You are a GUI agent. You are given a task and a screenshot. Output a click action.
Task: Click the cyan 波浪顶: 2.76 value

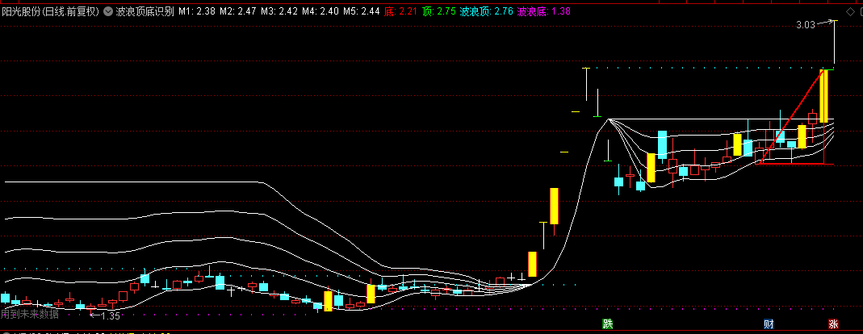tap(487, 11)
